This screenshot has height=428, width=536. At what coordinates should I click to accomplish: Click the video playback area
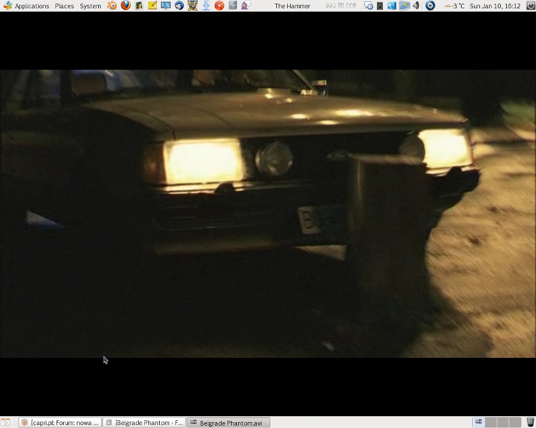coord(268,213)
